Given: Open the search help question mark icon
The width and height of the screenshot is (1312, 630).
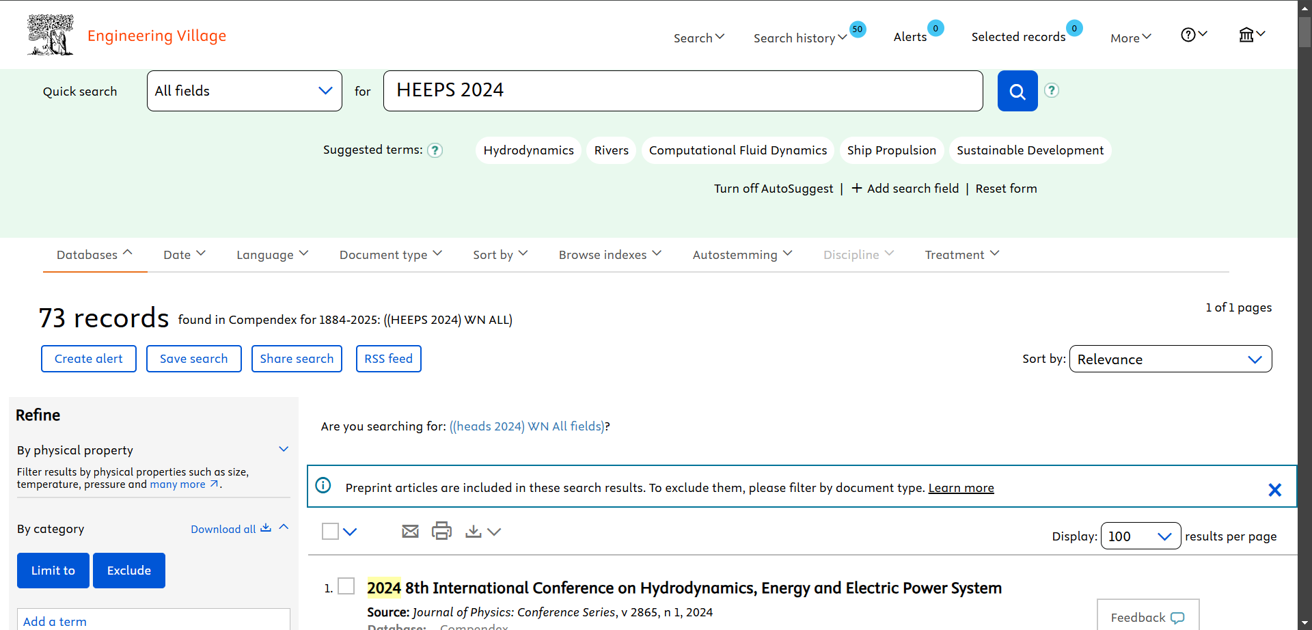Looking at the screenshot, I should tap(1052, 90).
